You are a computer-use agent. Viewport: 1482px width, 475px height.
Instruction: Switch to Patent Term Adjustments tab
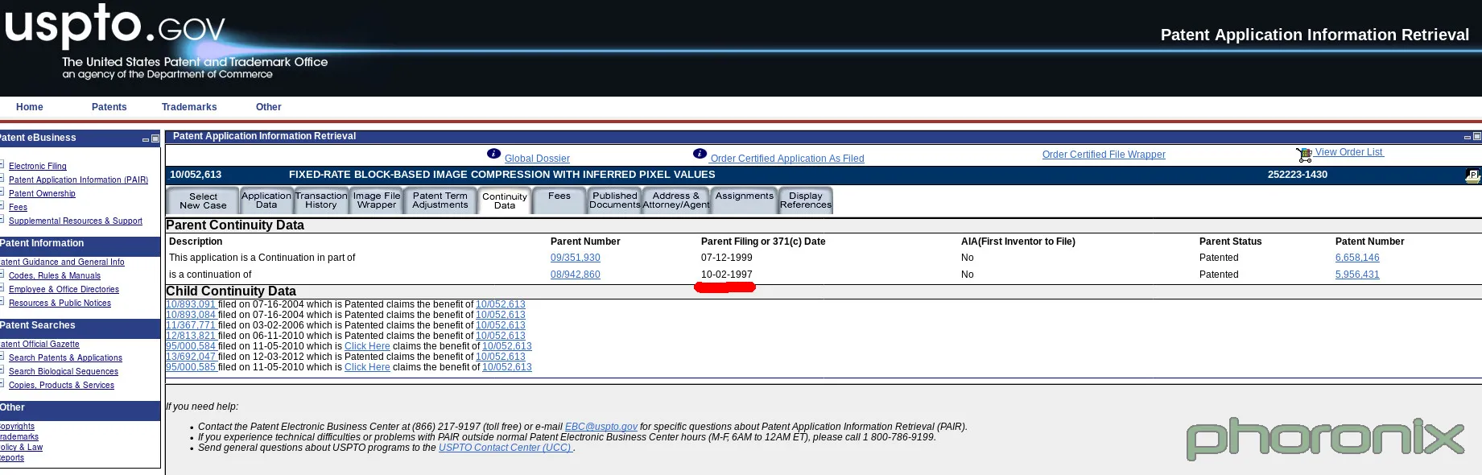point(440,200)
